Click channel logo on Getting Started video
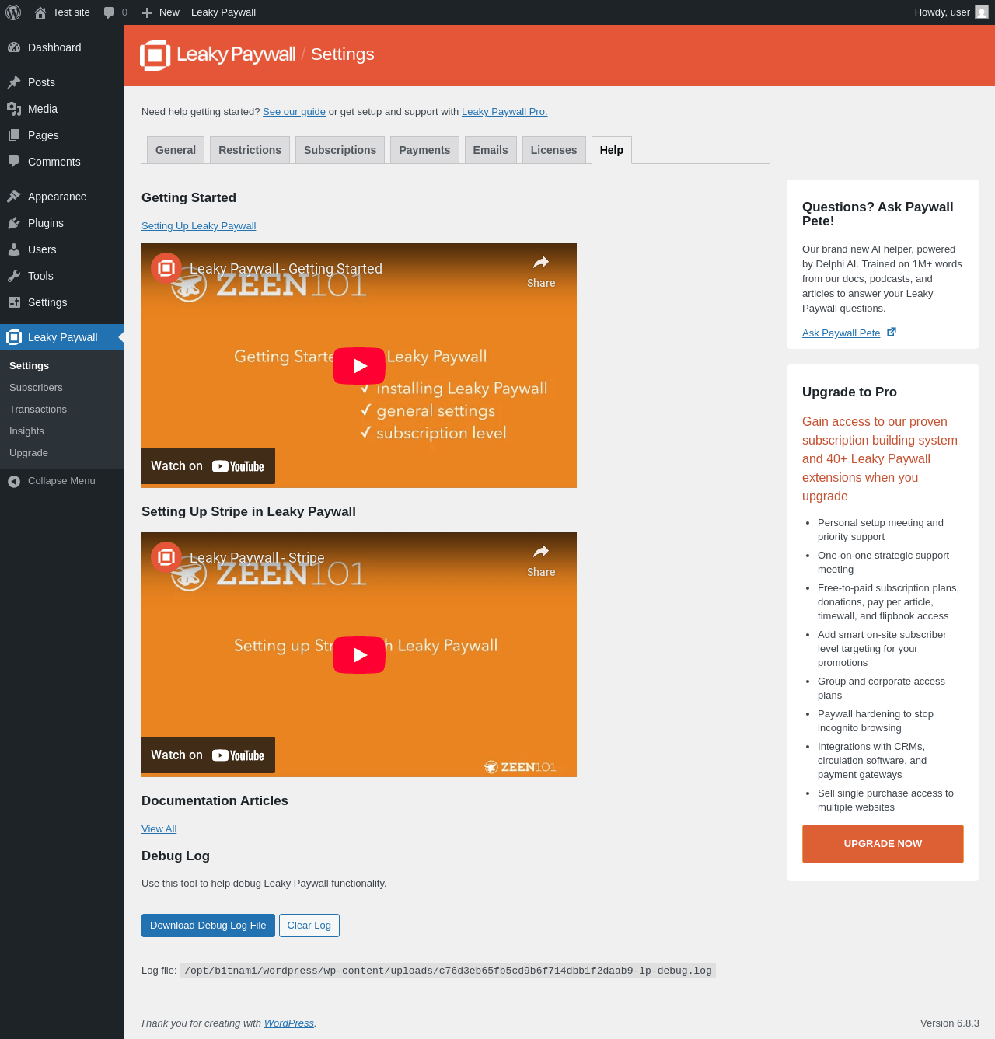The image size is (995, 1039). click(x=166, y=269)
